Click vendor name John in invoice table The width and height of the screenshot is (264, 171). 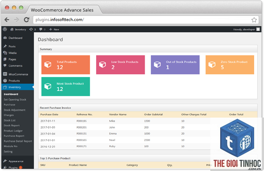[112, 127]
